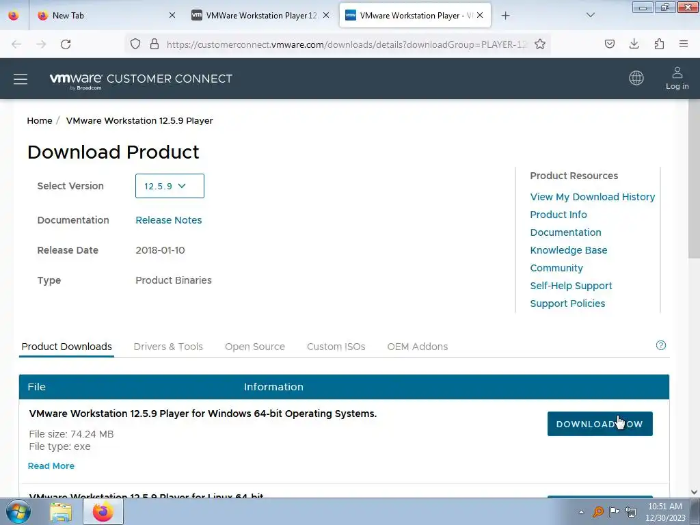Select the Product Downloads tab
This screenshot has height=525, width=700.
[x=66, y=347]
